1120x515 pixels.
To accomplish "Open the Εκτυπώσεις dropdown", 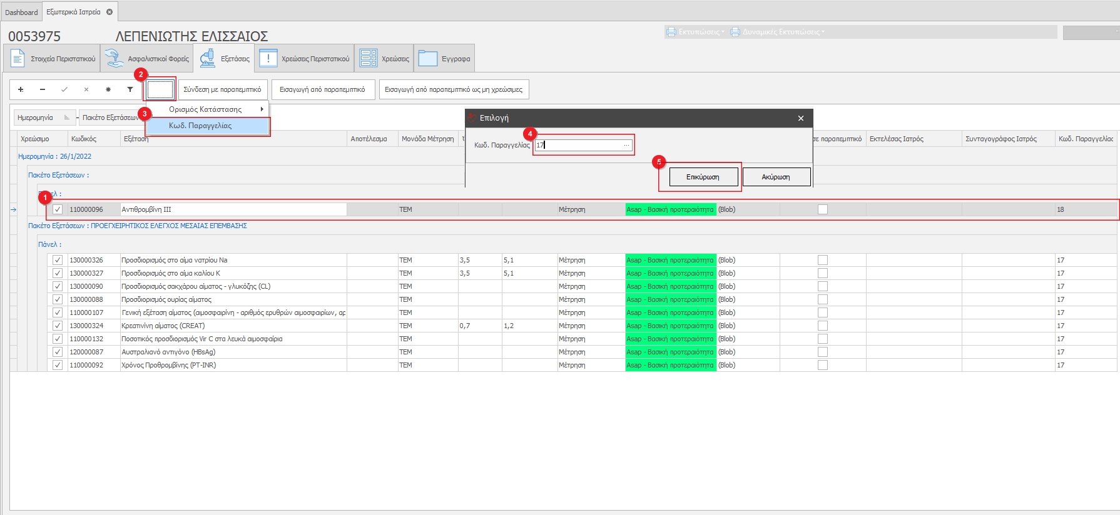I will (696, 32).
